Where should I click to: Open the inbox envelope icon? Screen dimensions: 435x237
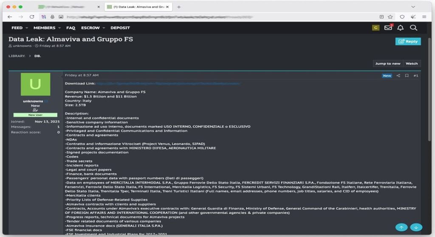pos(388,28)
